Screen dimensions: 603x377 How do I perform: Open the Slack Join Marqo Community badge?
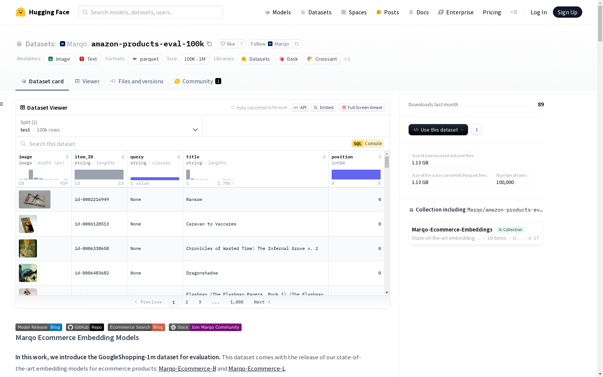click(x=205, y=327)
